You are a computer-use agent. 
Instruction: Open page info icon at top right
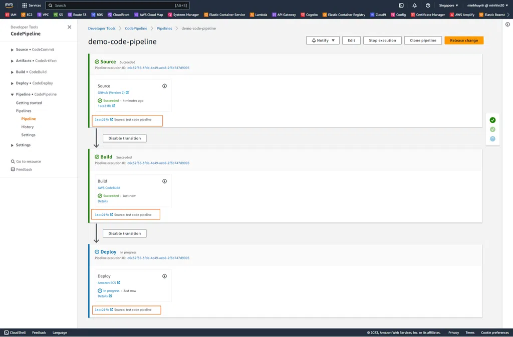point(507,24)
